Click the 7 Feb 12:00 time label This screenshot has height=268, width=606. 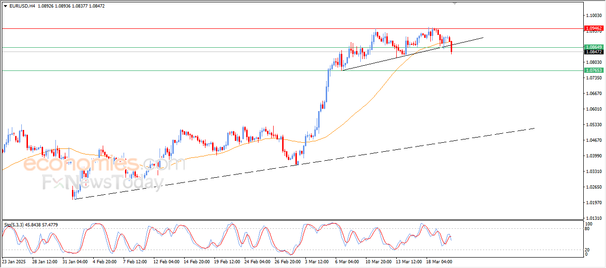tap(135, 261)
